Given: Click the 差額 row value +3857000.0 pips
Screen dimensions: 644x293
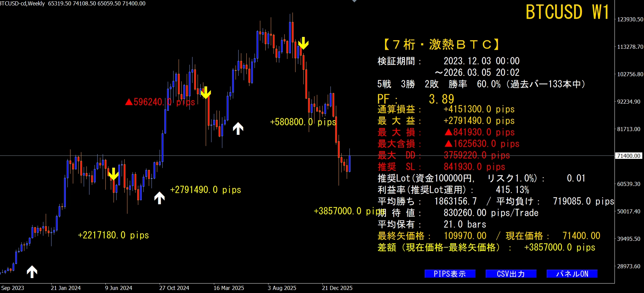Looking at the screenshot, I should [x=560, y=247].
